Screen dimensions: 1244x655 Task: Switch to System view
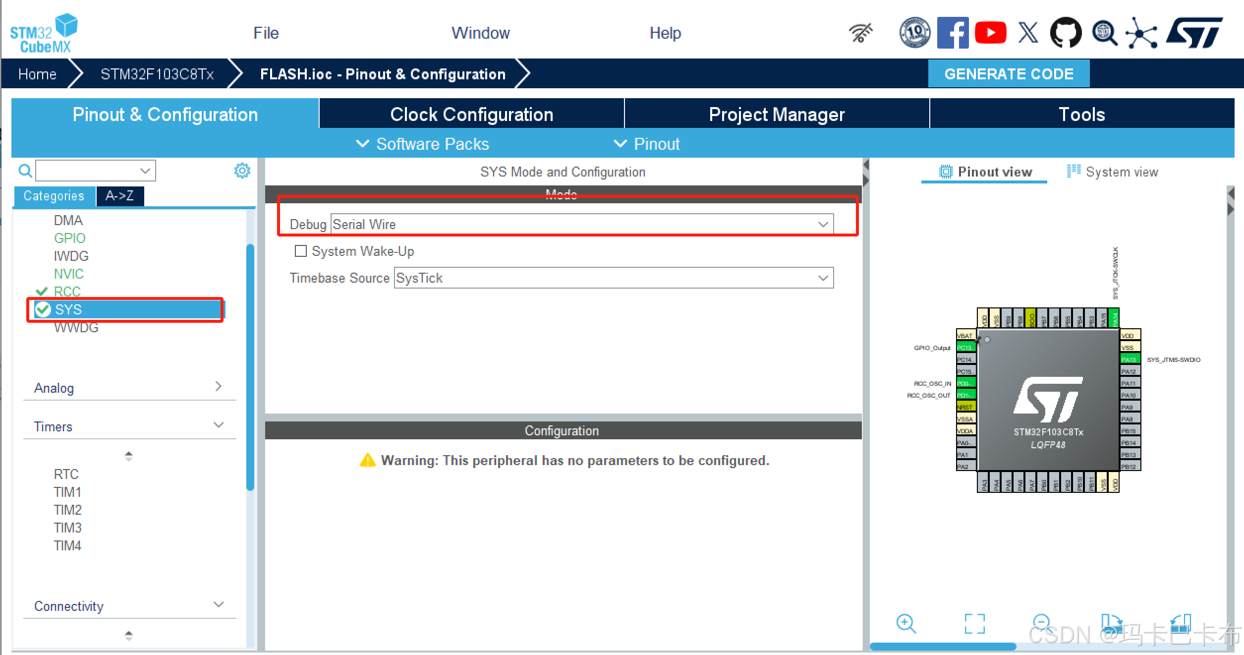coord(1113,172)
